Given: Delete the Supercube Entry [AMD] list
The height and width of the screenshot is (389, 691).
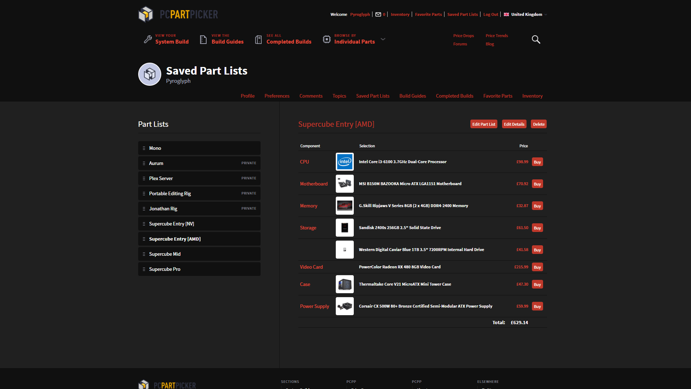Looking at the screenshot, I should click(538, 124).
